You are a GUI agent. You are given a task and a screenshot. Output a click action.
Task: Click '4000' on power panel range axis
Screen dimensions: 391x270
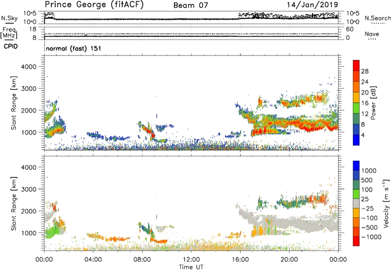(29, 67)
